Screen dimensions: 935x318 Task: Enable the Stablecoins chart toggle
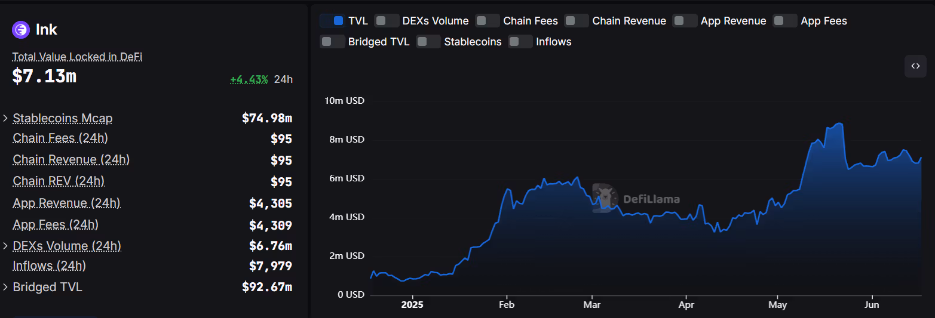[428, 42]
